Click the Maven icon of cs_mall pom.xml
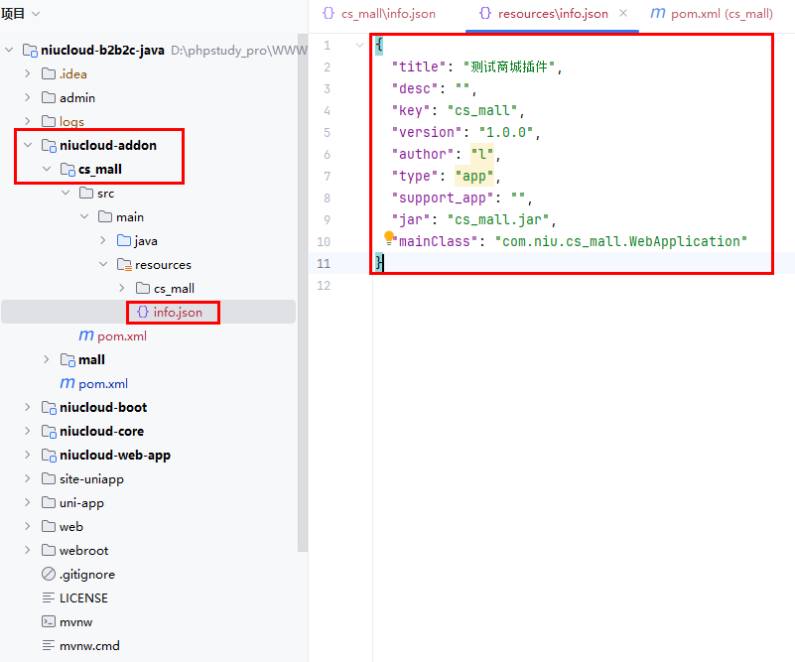The width and height of the screenshot is (795, 662). [x=86, y=336]
